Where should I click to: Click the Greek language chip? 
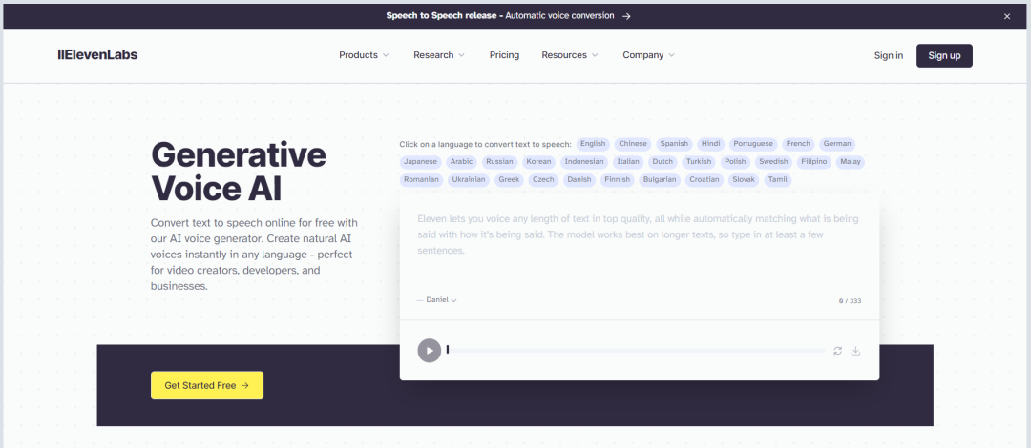pyautogui.click(x=509, y=180)
